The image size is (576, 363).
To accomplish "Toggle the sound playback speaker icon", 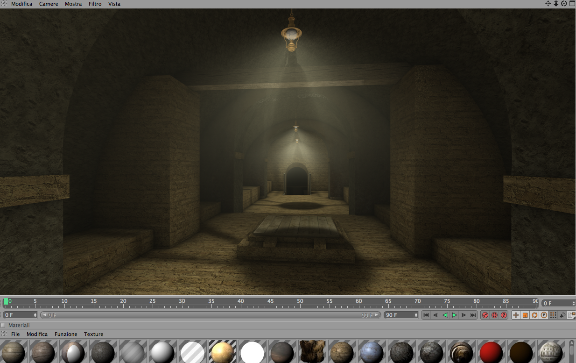I will (x=562, y=315).
